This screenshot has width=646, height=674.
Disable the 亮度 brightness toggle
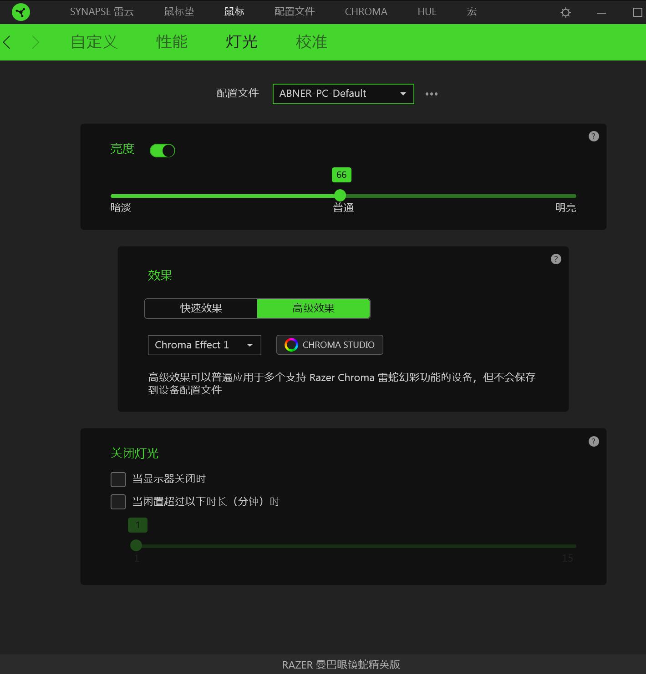point(162,150)
